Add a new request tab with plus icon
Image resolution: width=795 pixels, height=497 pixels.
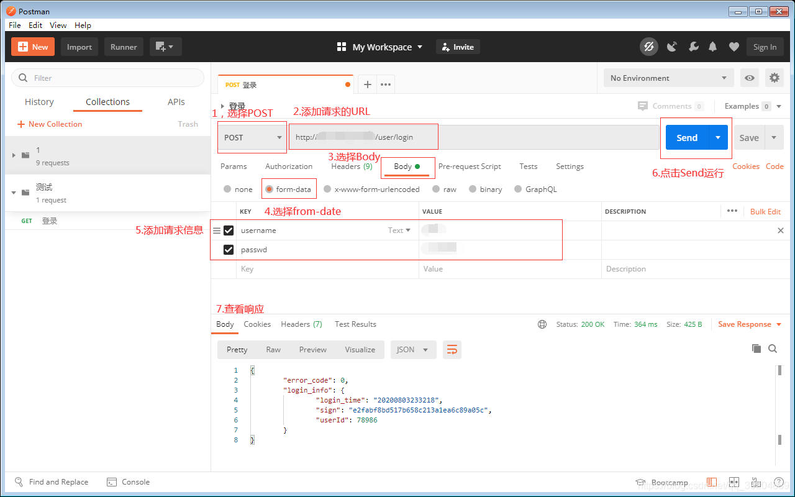(x=367, y=84)
